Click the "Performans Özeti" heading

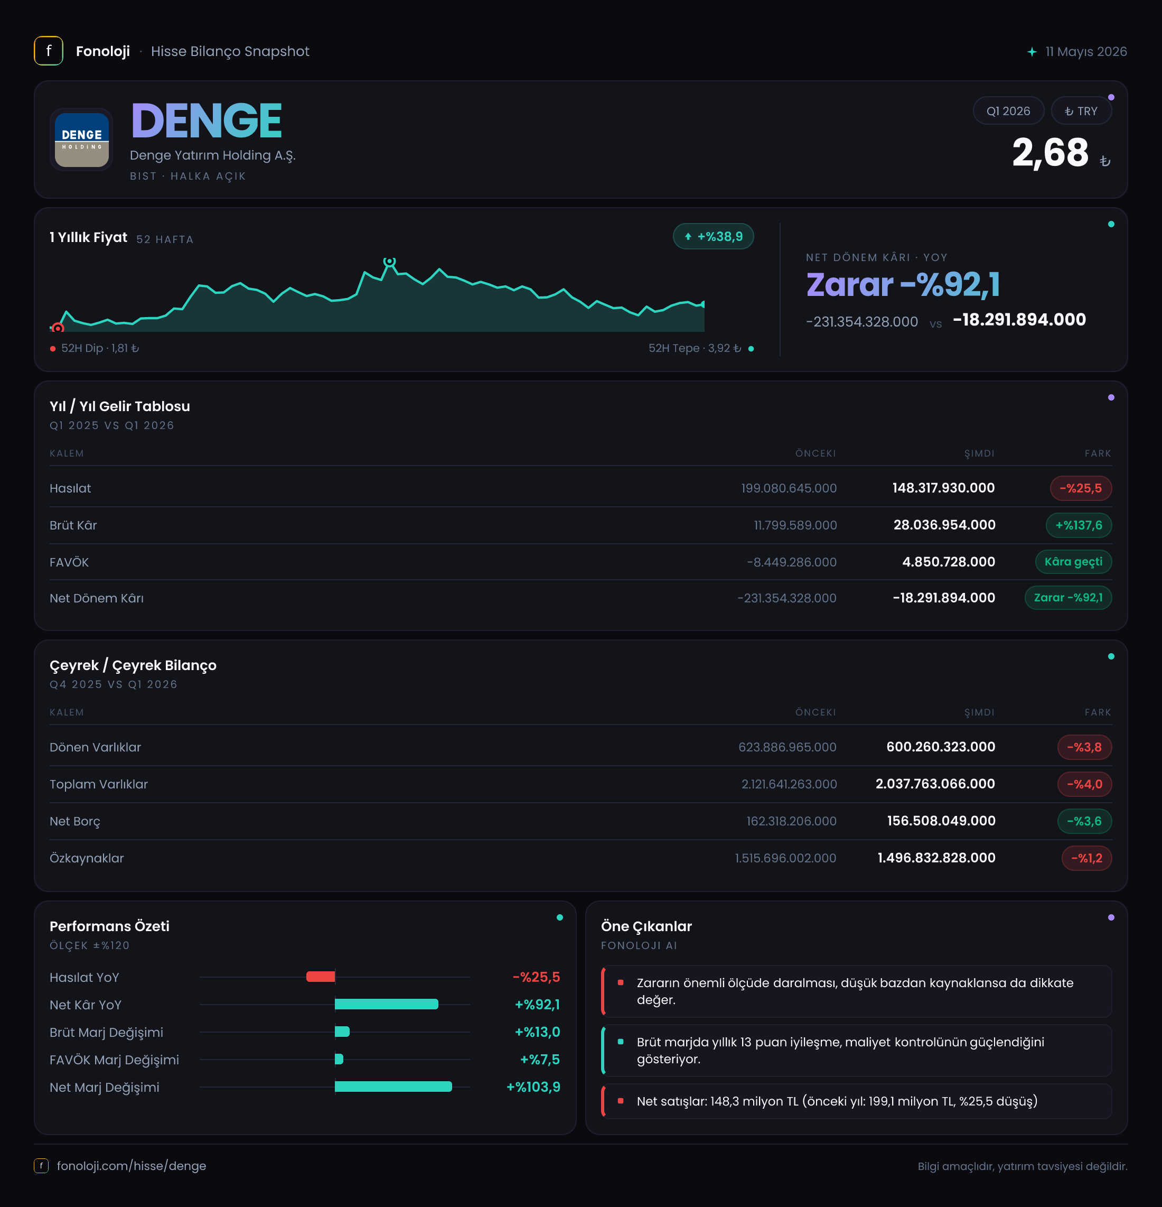click(x=109, y=926)
